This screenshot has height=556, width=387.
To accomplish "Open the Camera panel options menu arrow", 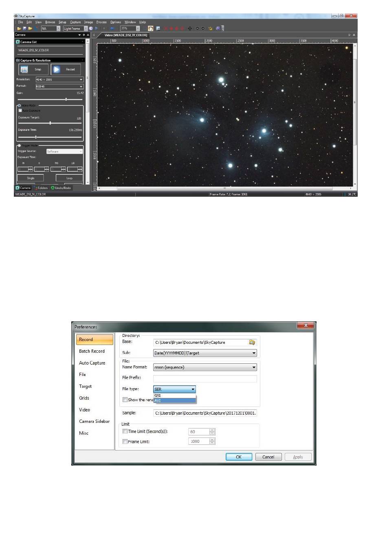I will coord(79,35).
